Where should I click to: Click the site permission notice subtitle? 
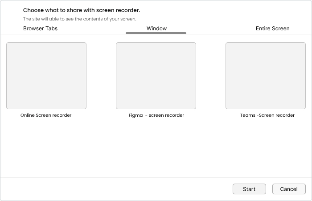point(80,19)
